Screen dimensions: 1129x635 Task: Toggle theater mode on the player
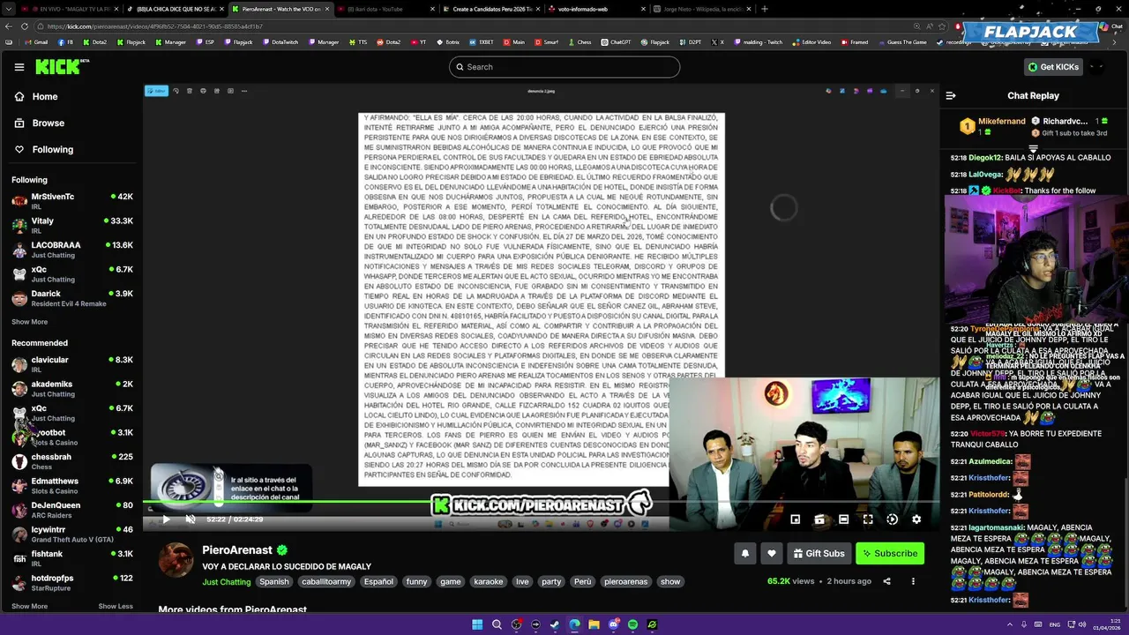[x=843, y=519]
